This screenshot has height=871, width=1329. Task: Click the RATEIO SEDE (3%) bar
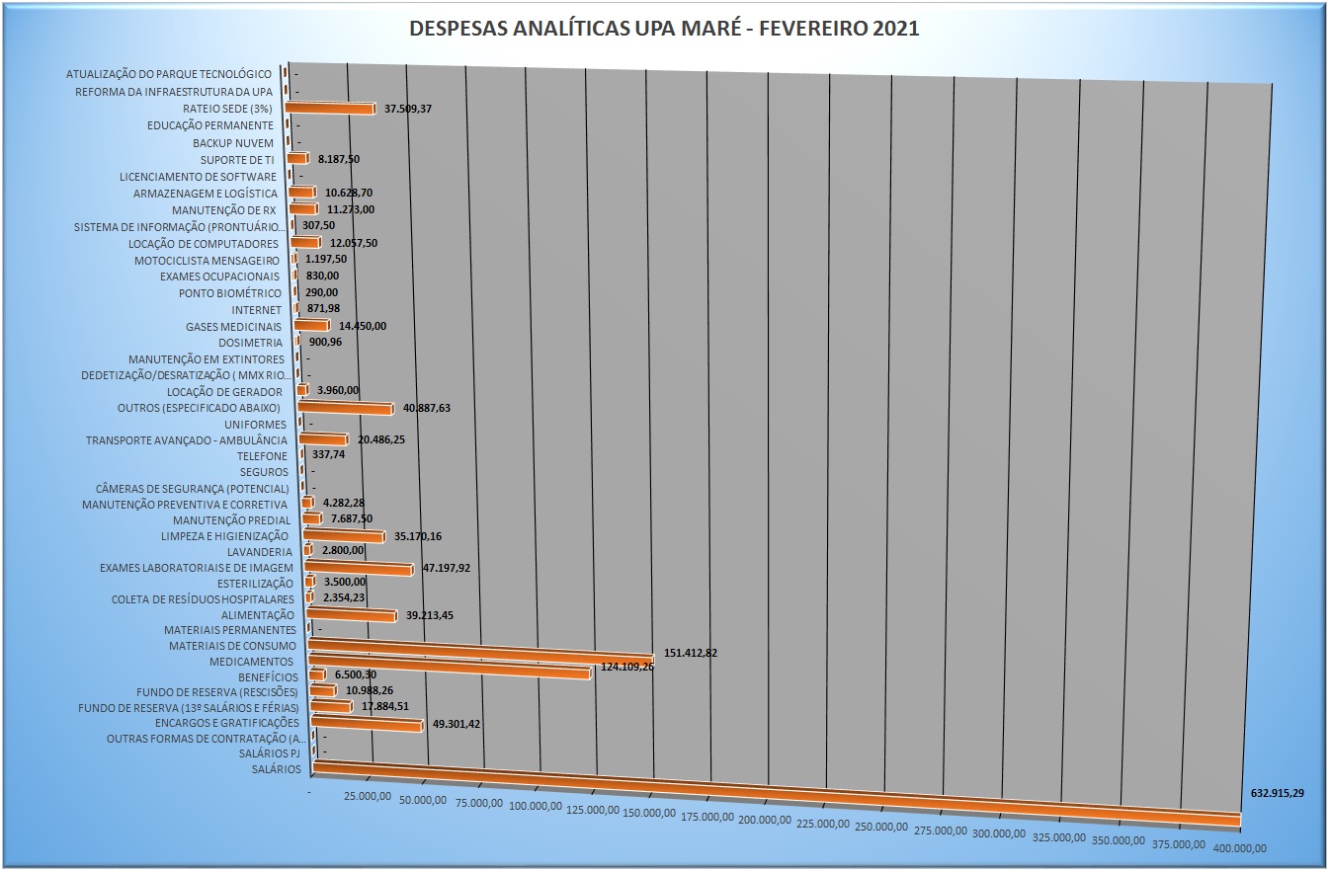tap(330, 107)
